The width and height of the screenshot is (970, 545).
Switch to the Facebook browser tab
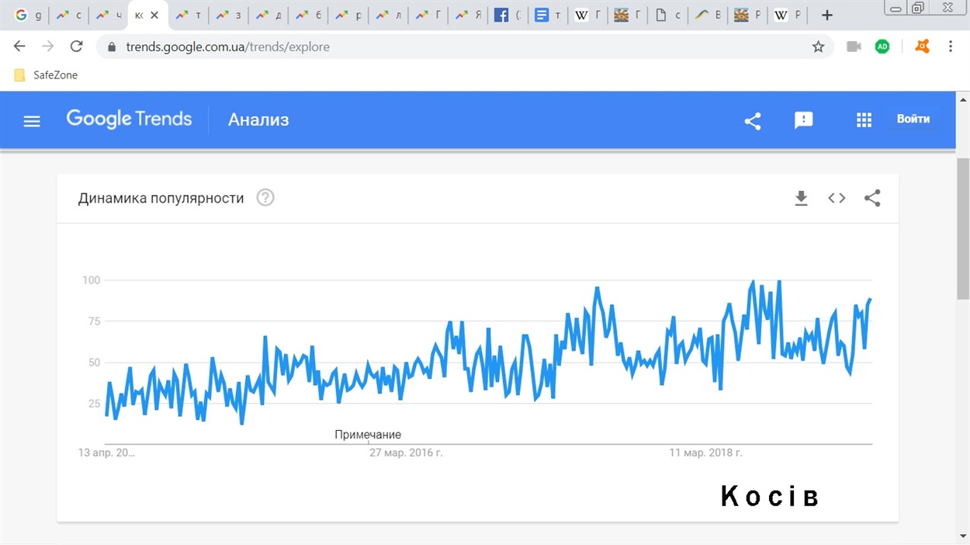click(508, 15)
